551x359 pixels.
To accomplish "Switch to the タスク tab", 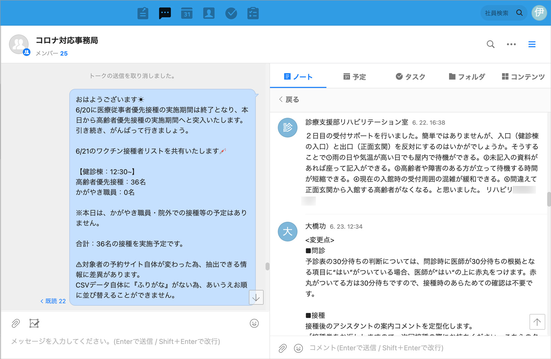I will tap(410, 77).
